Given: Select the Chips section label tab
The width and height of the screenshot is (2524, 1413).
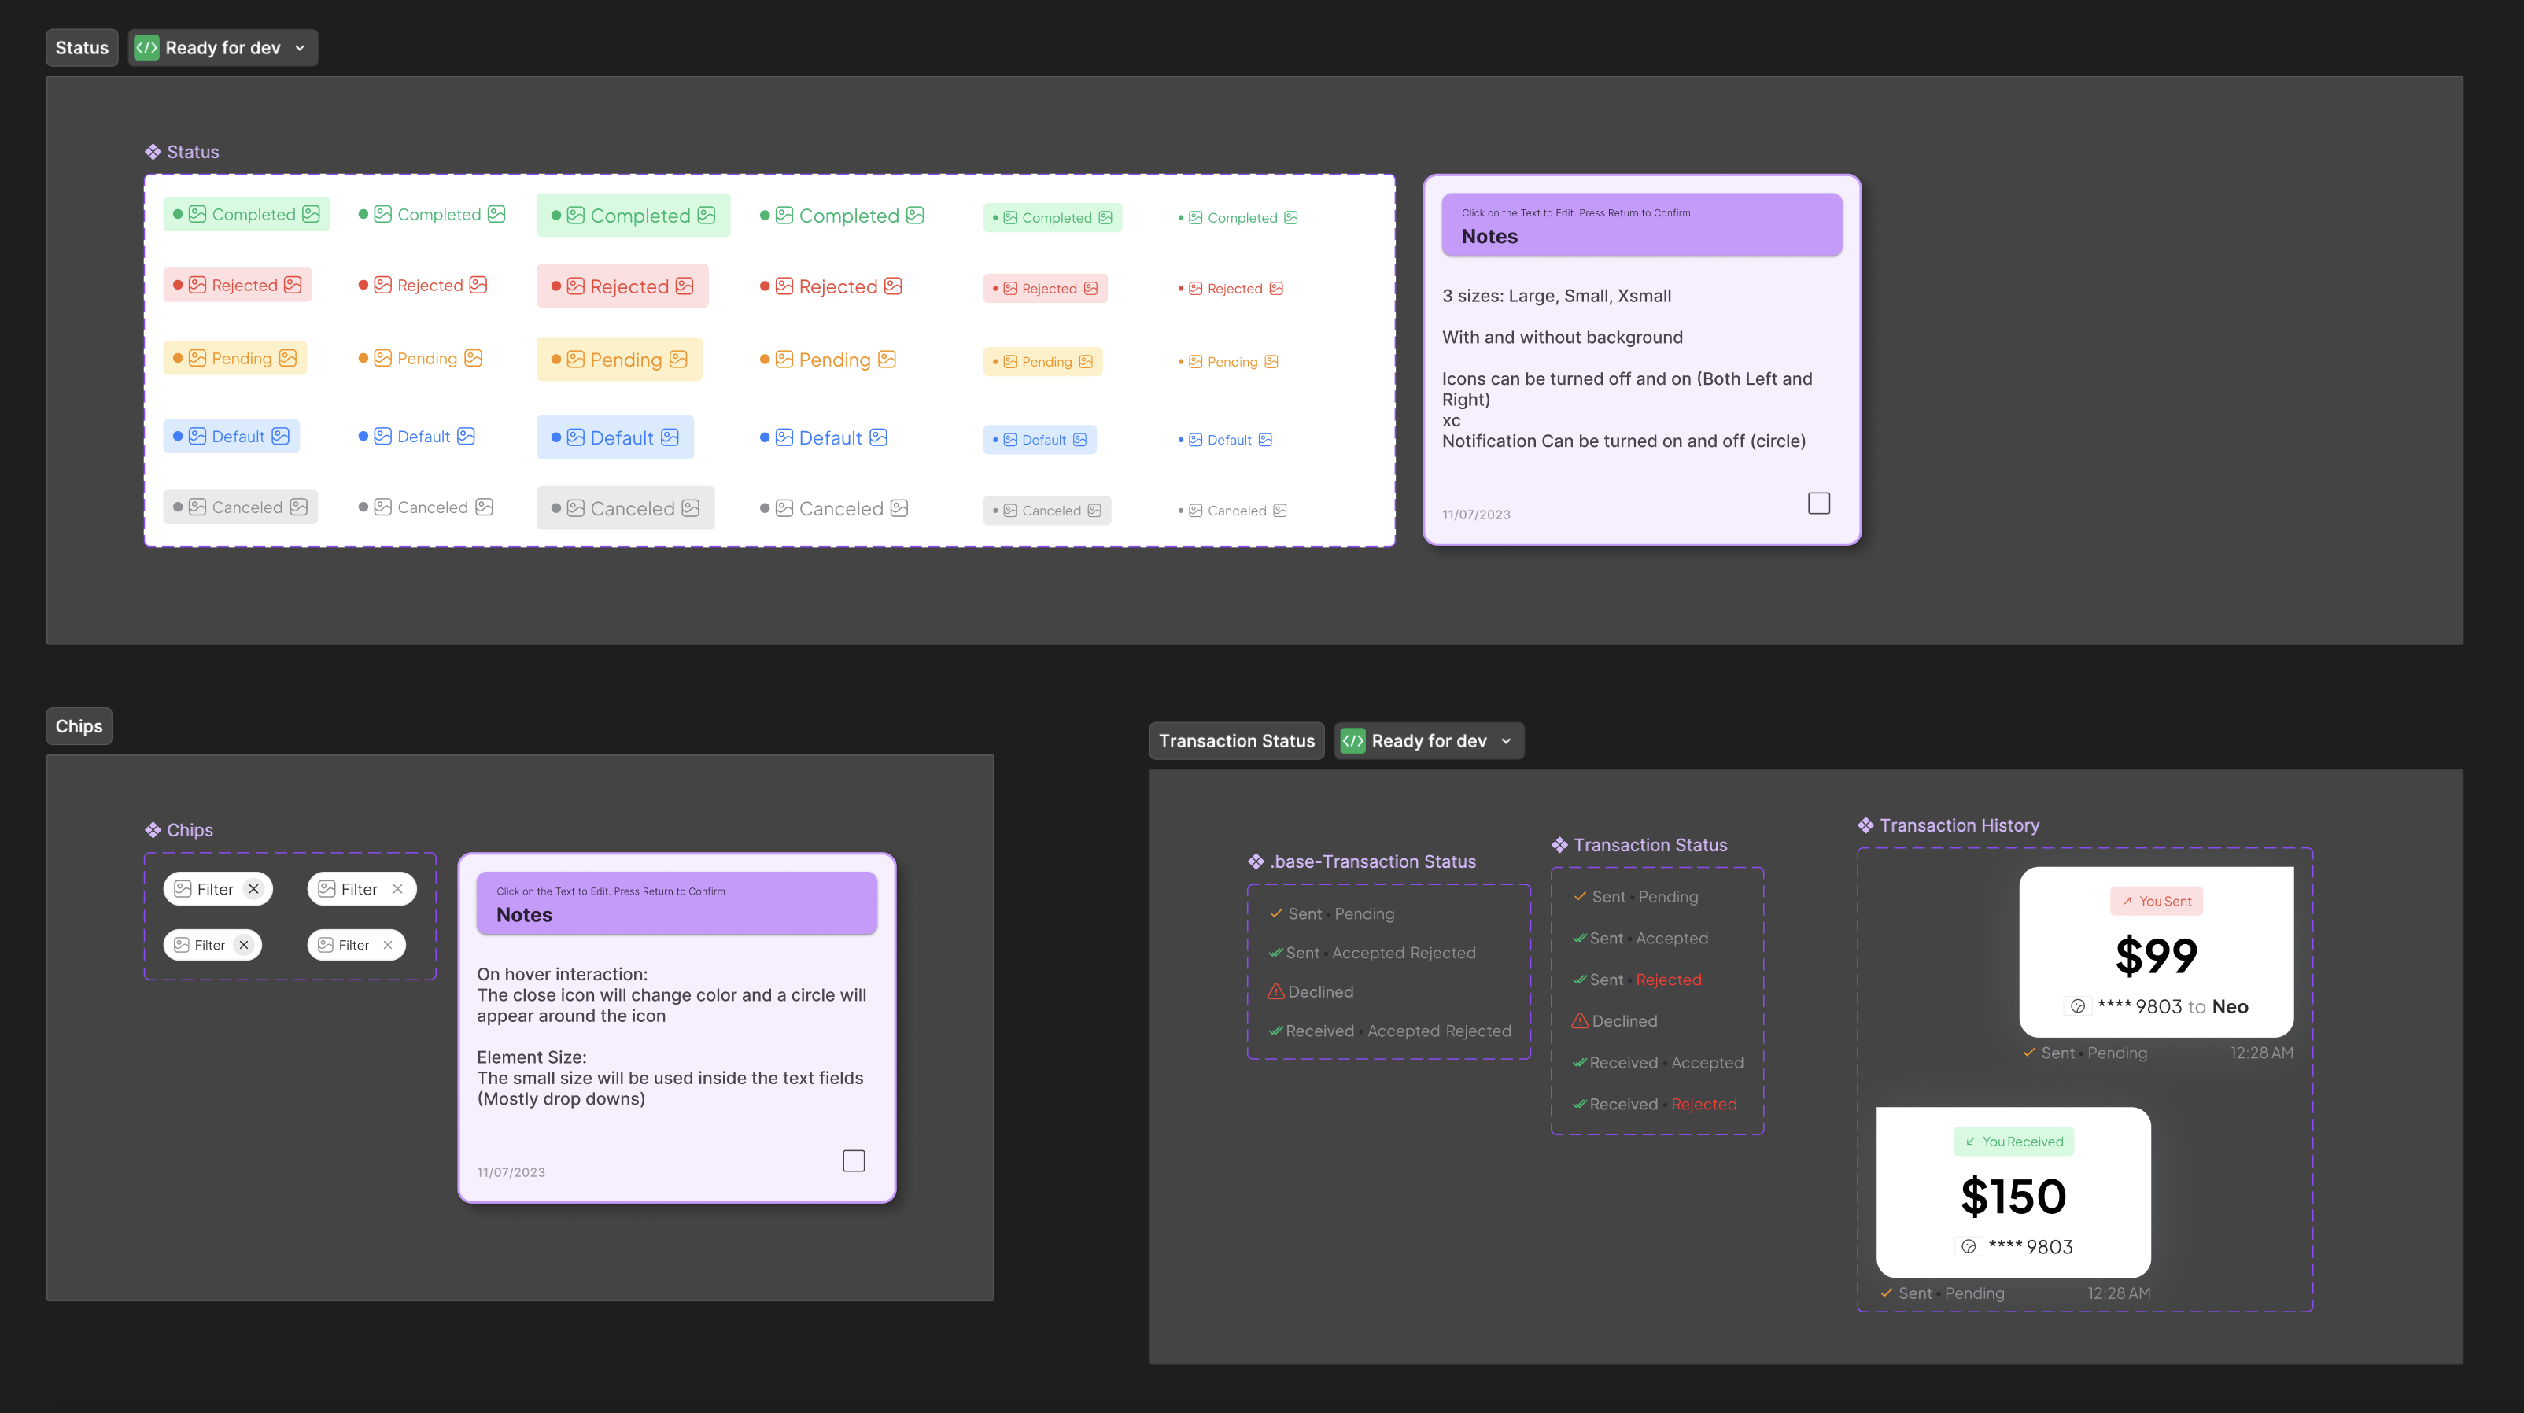Looking at the screenshot, I should (79, 726).
